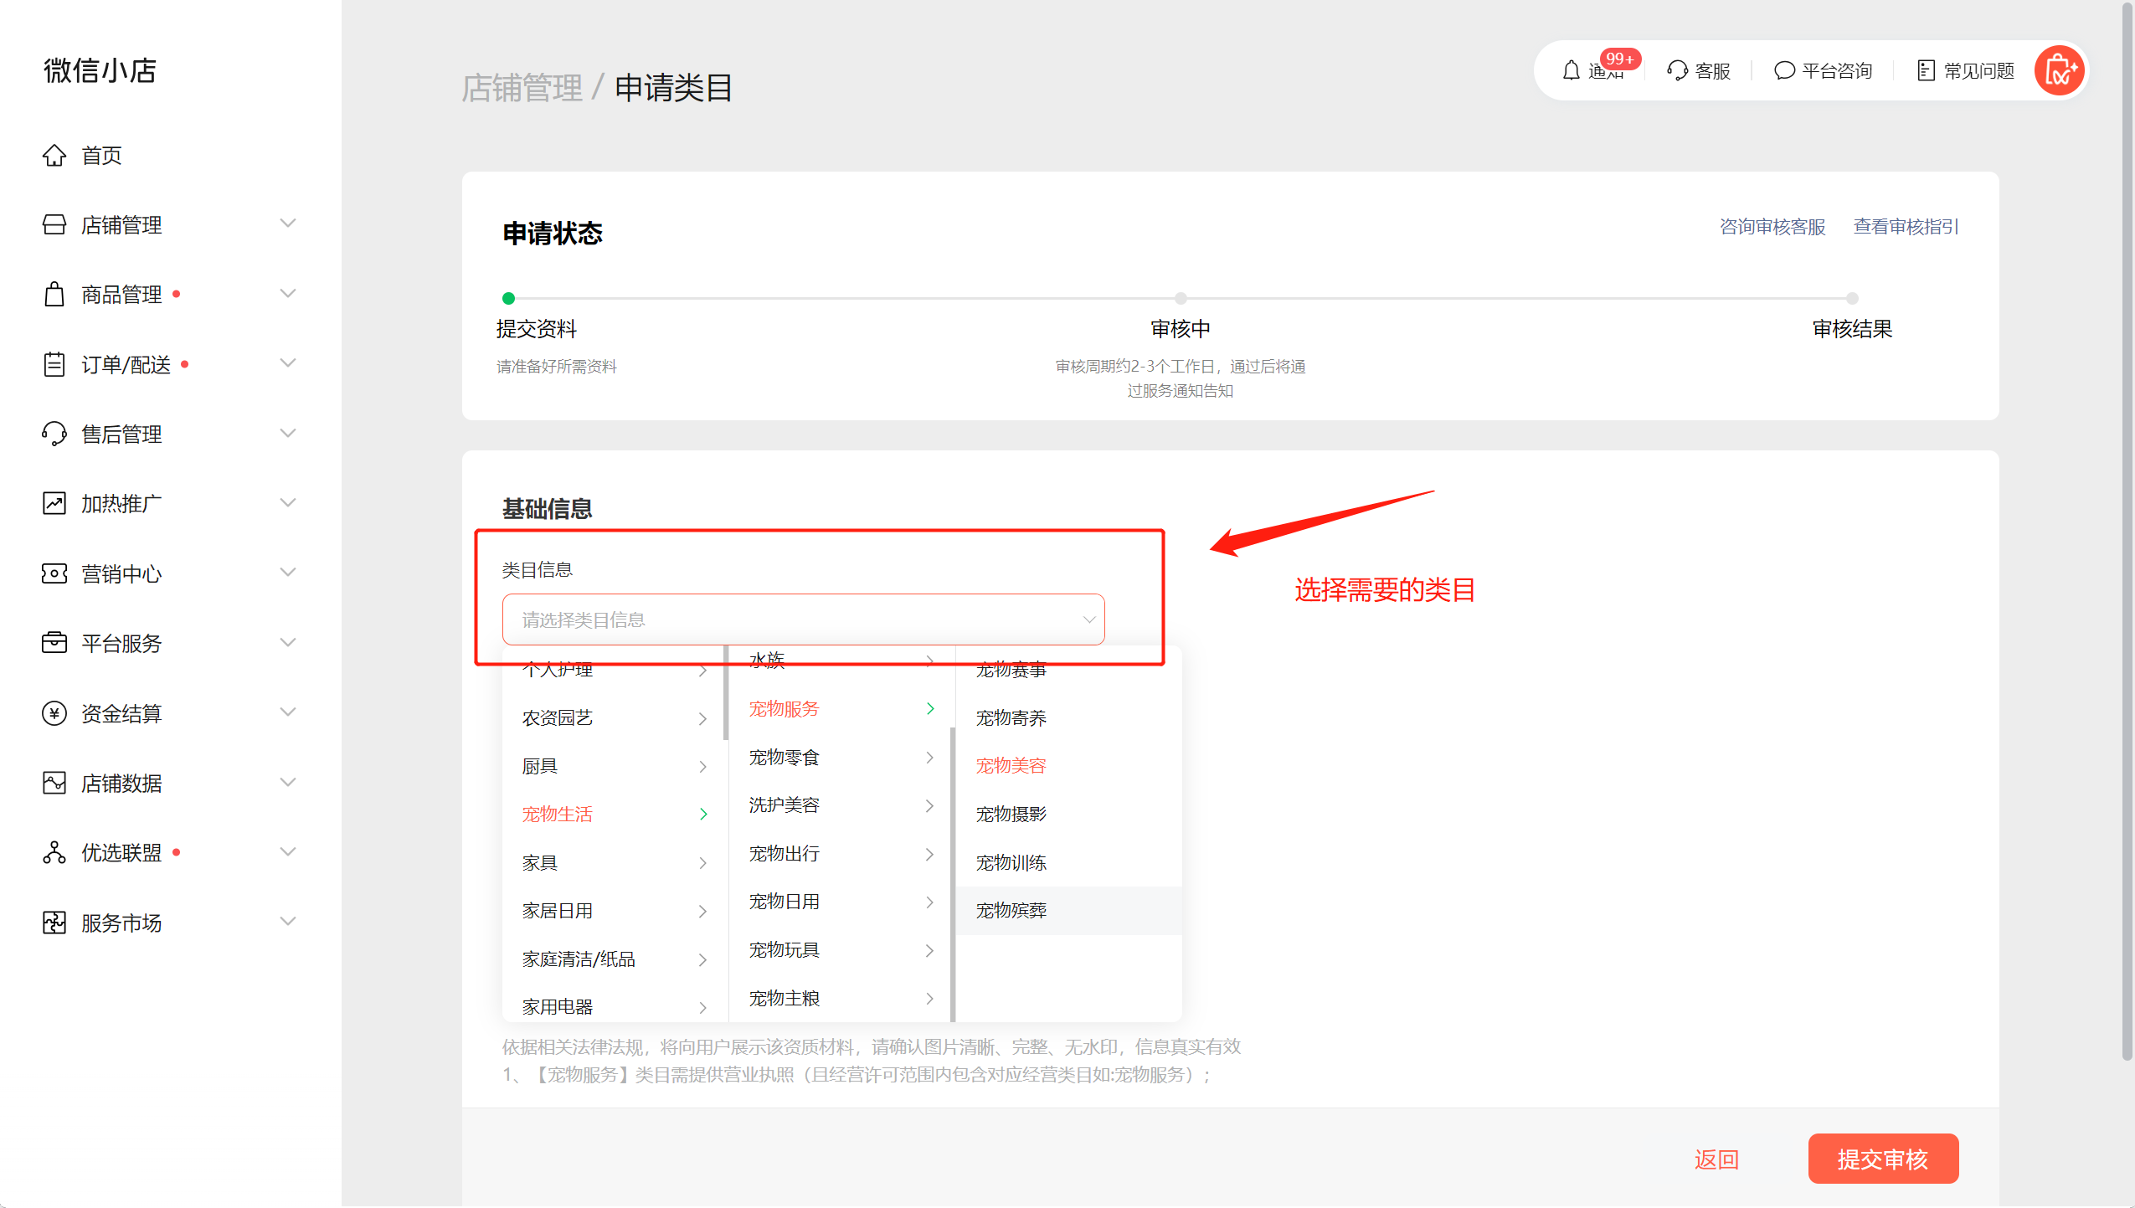The width and height of the screenshot is (2135, 1208).
Task: Click the 提交审核 submit button
Action: [x=1883, y=1159]
